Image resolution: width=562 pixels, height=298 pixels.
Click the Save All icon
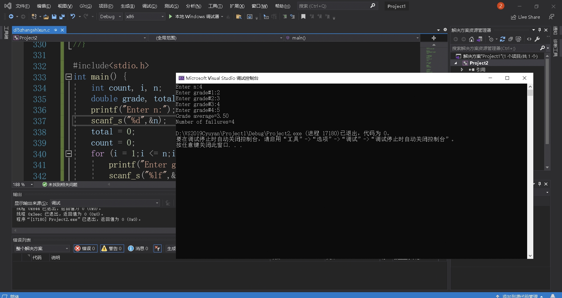pyautogui.click(x=62, y=17)
